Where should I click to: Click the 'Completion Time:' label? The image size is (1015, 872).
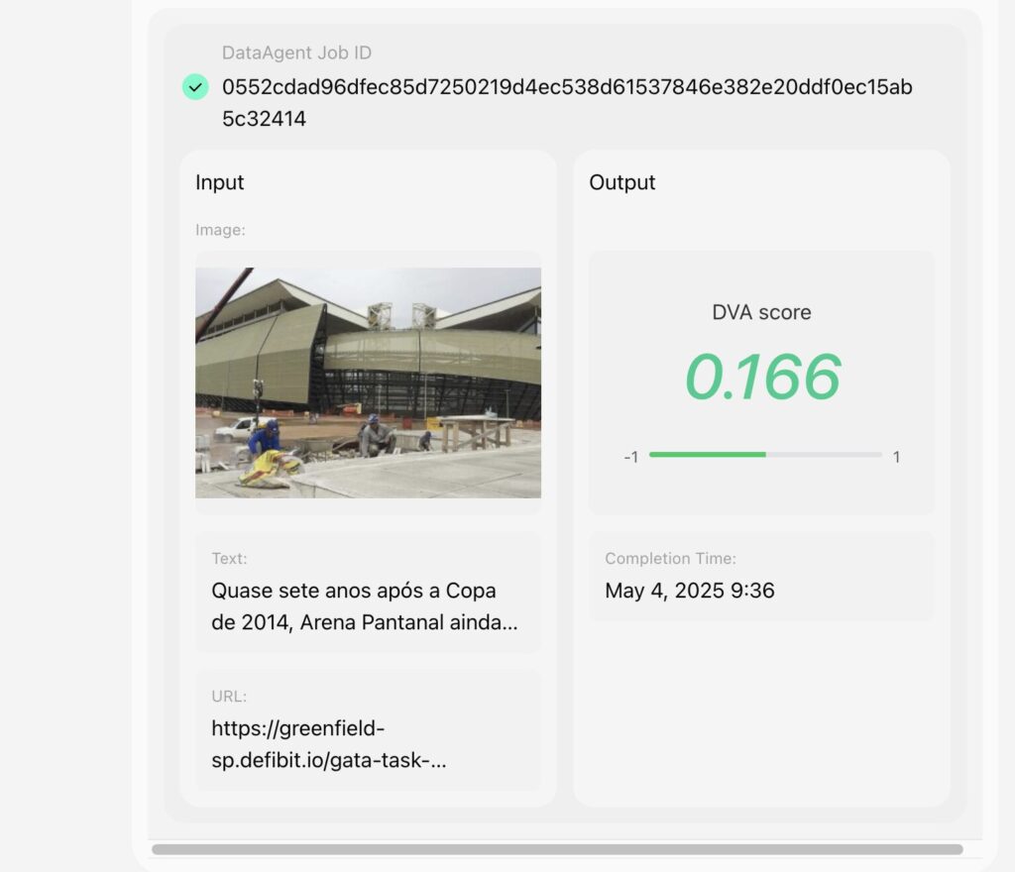670,559
